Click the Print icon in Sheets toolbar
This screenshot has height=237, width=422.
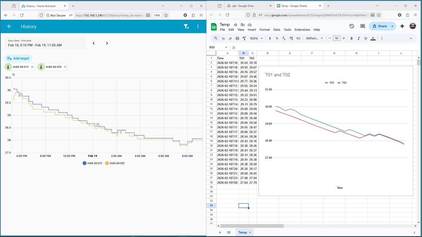coord(237,38)
